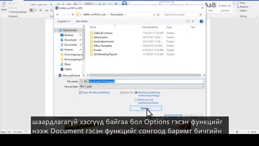This screenshot has width=259, height=146.
Task: Close the Publish as PDF or XPS dialog
Action: [x=203, y=8]
